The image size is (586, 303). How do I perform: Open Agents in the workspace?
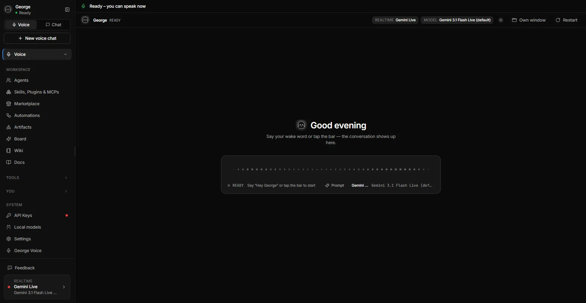click(x=37, y=80)
